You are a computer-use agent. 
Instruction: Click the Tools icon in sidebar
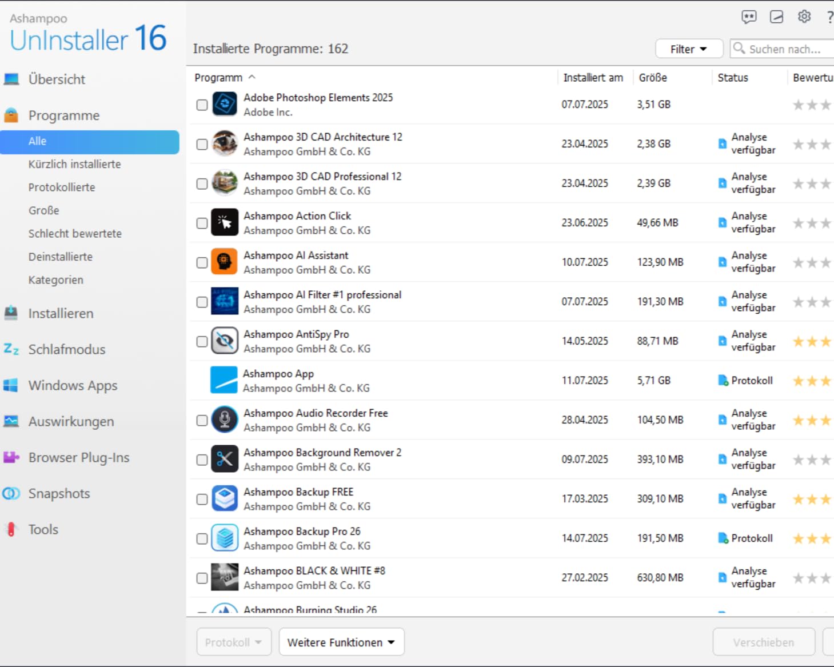(11, 529)
